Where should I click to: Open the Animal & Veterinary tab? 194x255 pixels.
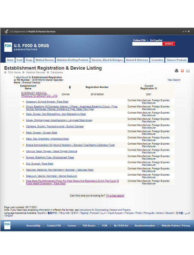pyautogui.click(x=137, y=60)
